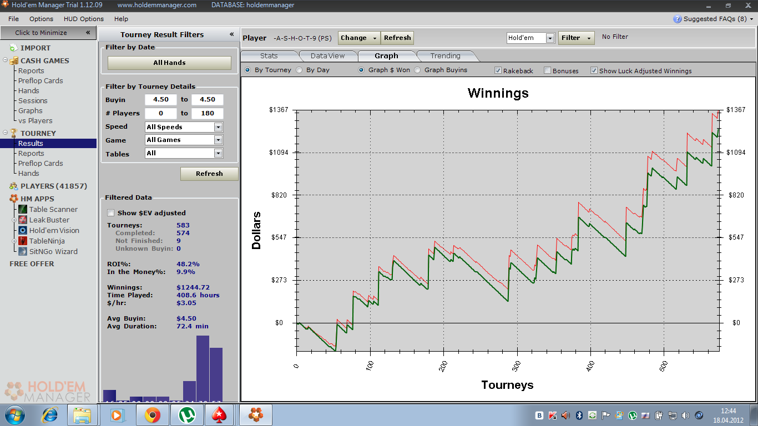Click the network tray icon
The height and width of the screenshot is (426, 758).
tap(673, 415)
